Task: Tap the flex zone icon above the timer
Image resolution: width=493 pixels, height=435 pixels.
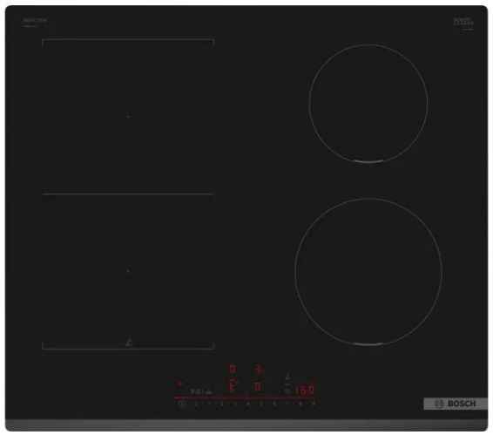Action: click(x=287, y=376)
